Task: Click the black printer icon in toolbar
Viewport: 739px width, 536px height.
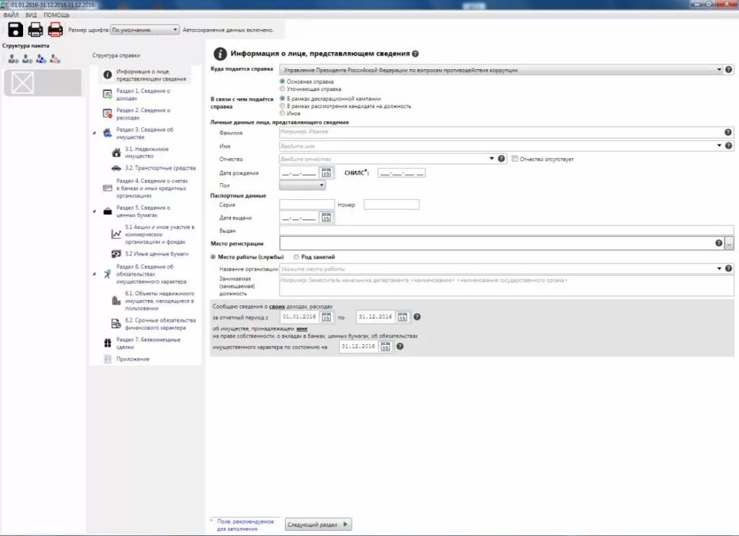Action: [x=35, y=29]
